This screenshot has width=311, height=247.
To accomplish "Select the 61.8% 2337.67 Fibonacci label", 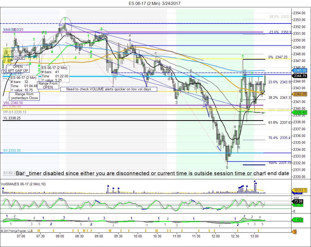I will [280, 123].
